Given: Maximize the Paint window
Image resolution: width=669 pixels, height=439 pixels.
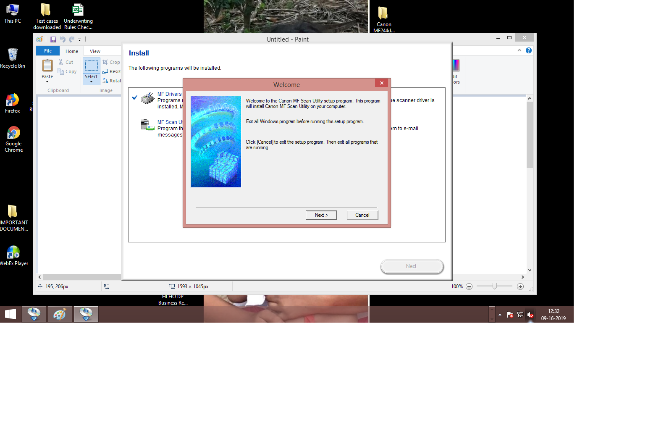Looking at the screenshot, I should coord(509,38).
